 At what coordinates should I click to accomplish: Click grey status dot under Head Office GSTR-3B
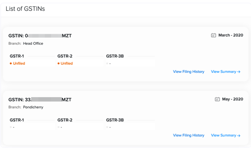107,64
